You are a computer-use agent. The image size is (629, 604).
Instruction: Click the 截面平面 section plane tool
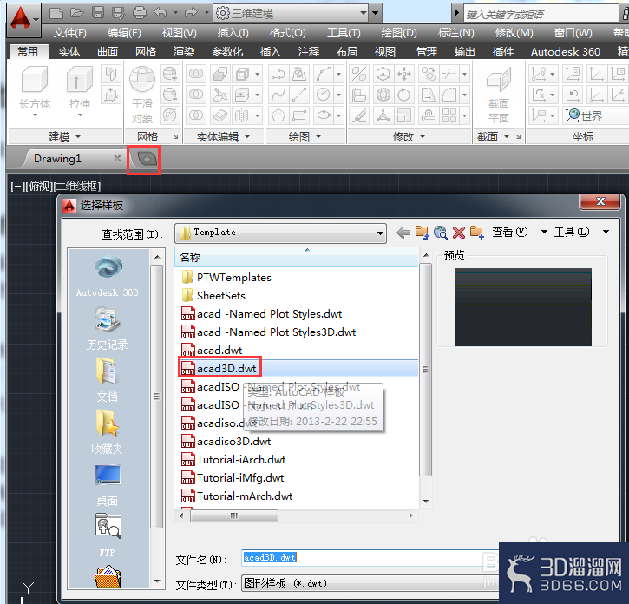499,95
